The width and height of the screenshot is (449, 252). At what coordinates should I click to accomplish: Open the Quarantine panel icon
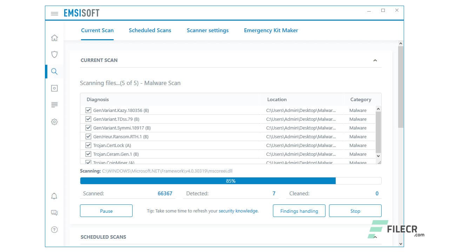click(54, 88)
